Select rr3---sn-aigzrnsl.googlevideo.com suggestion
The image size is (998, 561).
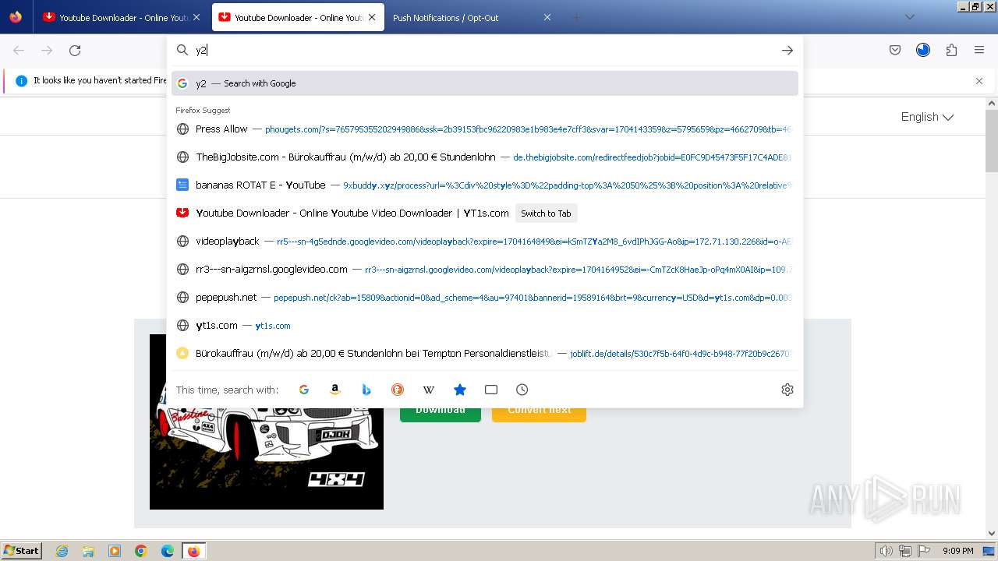coord(485,270)
